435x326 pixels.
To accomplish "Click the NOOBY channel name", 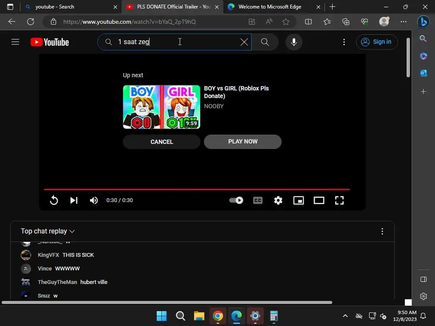I will point(214,106).
